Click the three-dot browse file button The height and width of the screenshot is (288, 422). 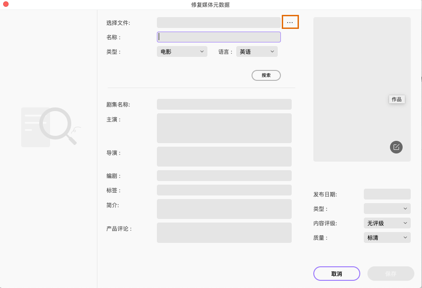pos(290,22)
